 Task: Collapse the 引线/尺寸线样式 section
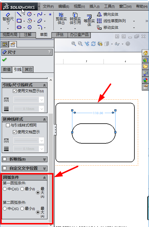(45, 85)
